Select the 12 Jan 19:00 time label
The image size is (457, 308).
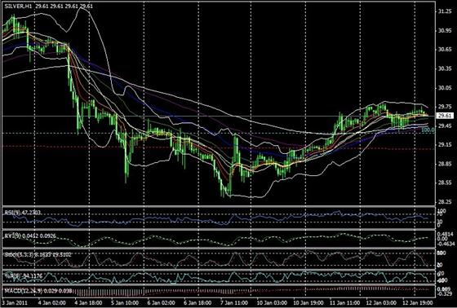click(x=417, y=302)
